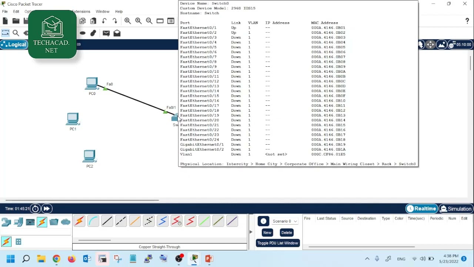
Task: Add a simple PDU with the closed envelope
Action: point(106,33)
